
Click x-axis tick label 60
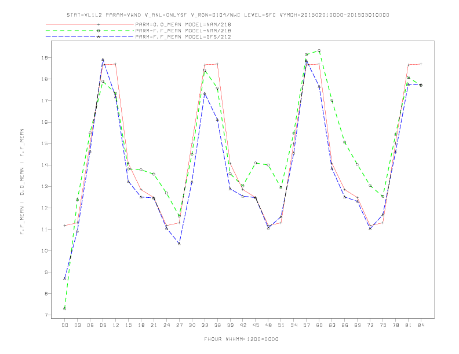[319, 325]
